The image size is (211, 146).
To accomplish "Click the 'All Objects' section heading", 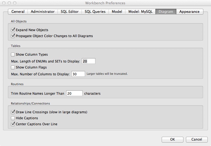I will 19,21.
